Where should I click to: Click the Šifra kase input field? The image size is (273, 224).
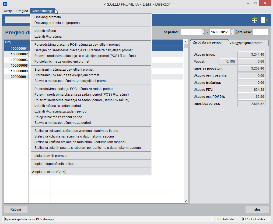(x=261, y=32)
